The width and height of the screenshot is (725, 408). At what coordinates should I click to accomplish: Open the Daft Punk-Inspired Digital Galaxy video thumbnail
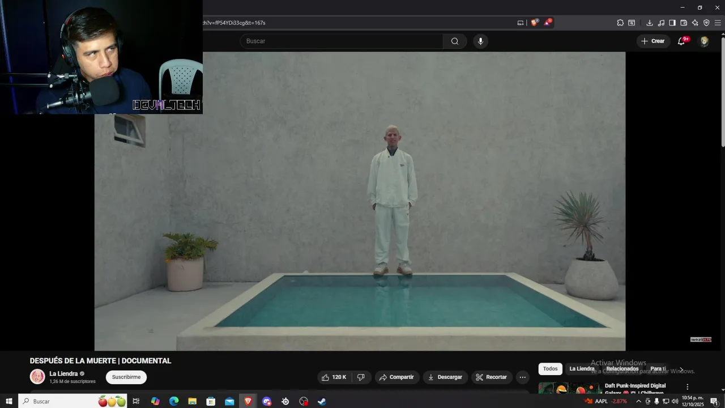point(570,388)
